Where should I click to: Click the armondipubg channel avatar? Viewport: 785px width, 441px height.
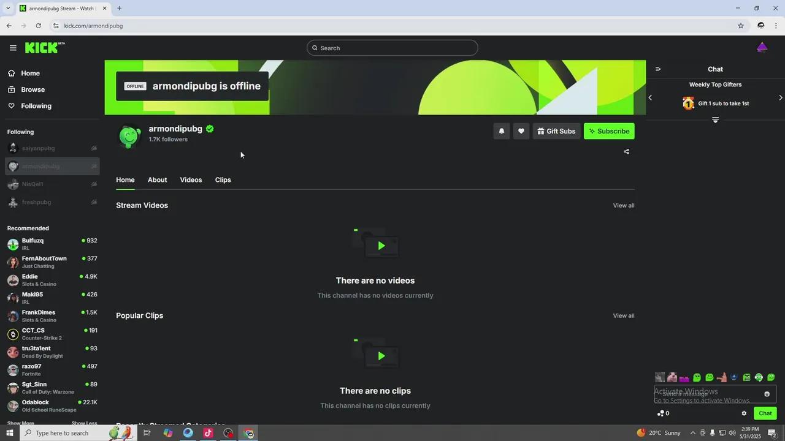pos(129,136)
